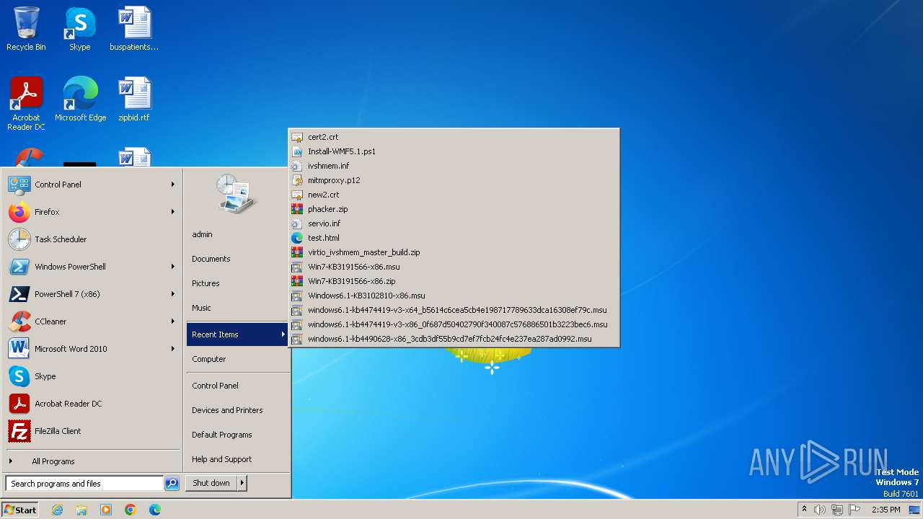The height and width of the screenshot is (519, 923).
Task: Open the Shut down options arrow
Action: pyautogui.click(x=242, y=483)
